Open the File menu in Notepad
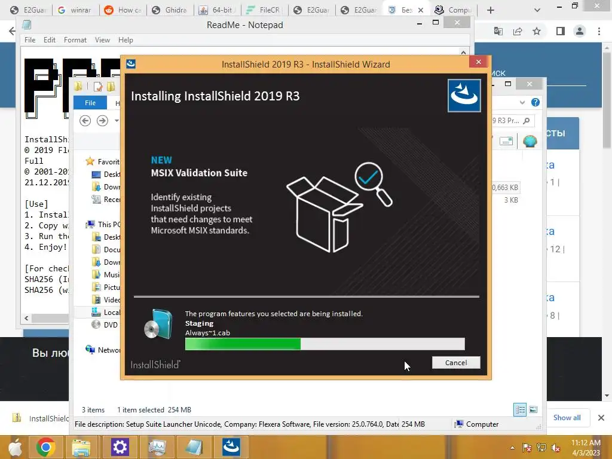Viewport: 612px width, 459px height. 30,40
